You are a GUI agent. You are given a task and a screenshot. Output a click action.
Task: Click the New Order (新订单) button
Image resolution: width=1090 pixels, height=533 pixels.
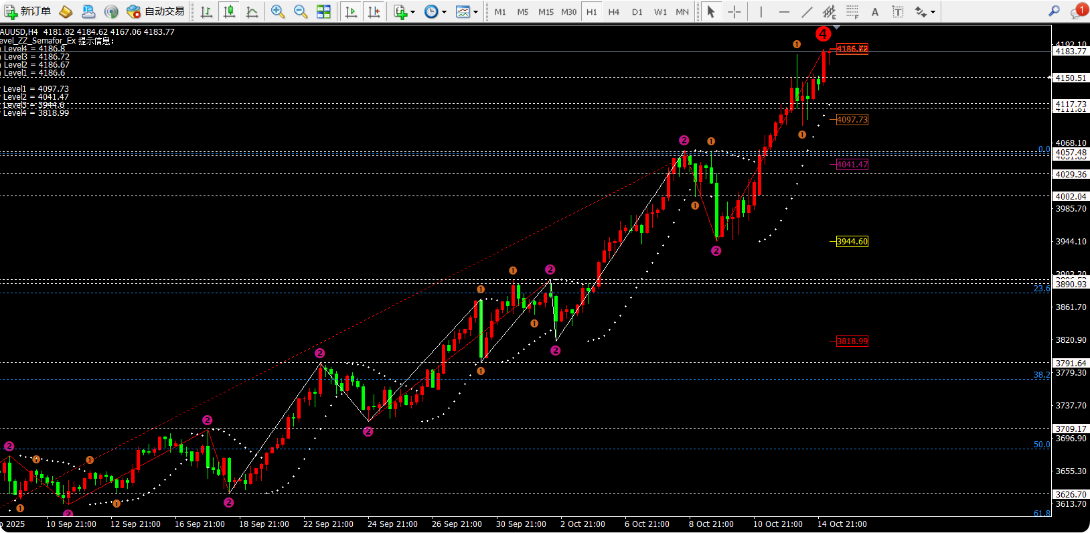(28, 11)
